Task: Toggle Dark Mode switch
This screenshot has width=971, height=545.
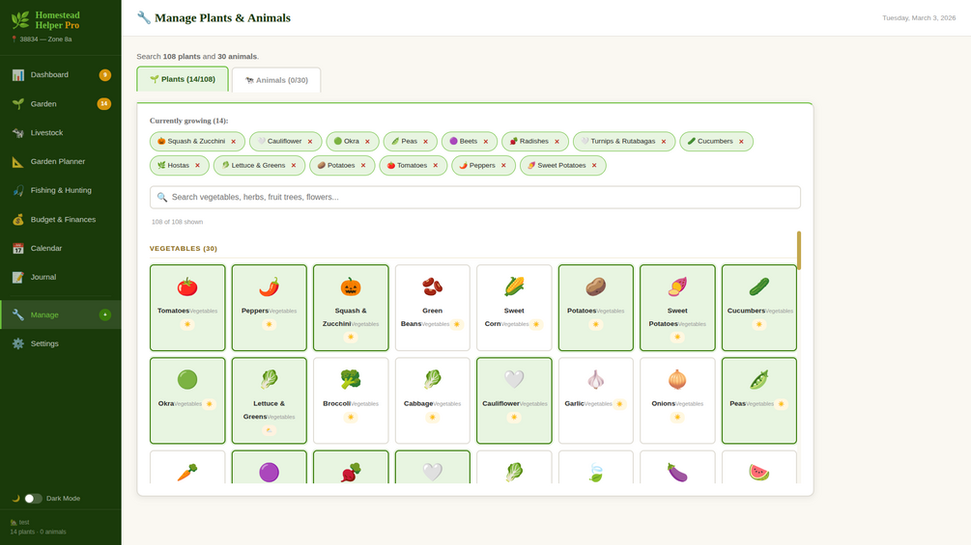Action: click(x=33, y=498)
